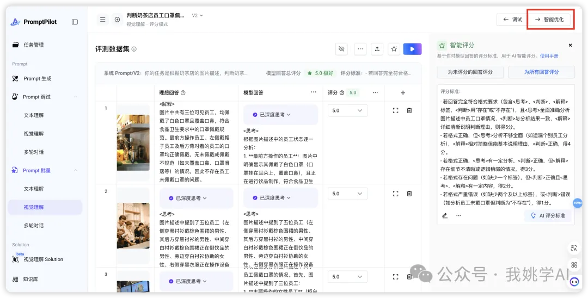Click 为所有回答评分 button
Viewport: 588px width, 298px height.
[x=541, y=72]
